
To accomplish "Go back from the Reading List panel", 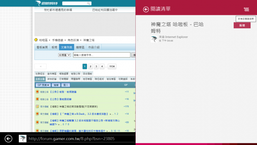I will 146,9.
